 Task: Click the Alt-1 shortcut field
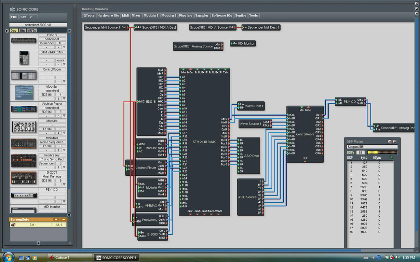pyautogui.click(x=59, y=225)
